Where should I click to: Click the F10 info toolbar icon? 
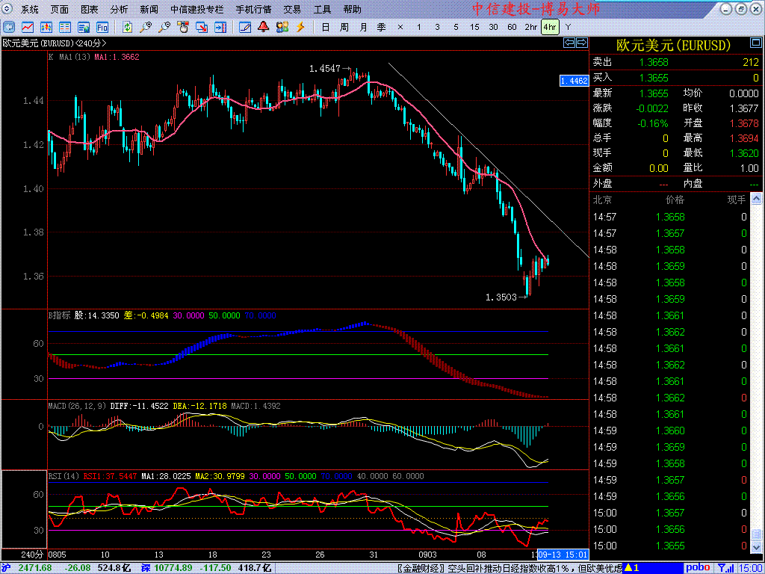pyautogui.click(x=102, y=27)
